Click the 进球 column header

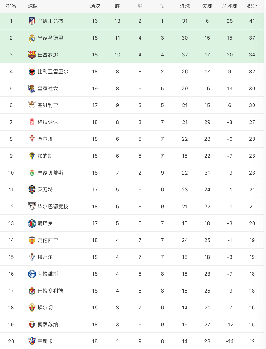click(x=185, y=6)
